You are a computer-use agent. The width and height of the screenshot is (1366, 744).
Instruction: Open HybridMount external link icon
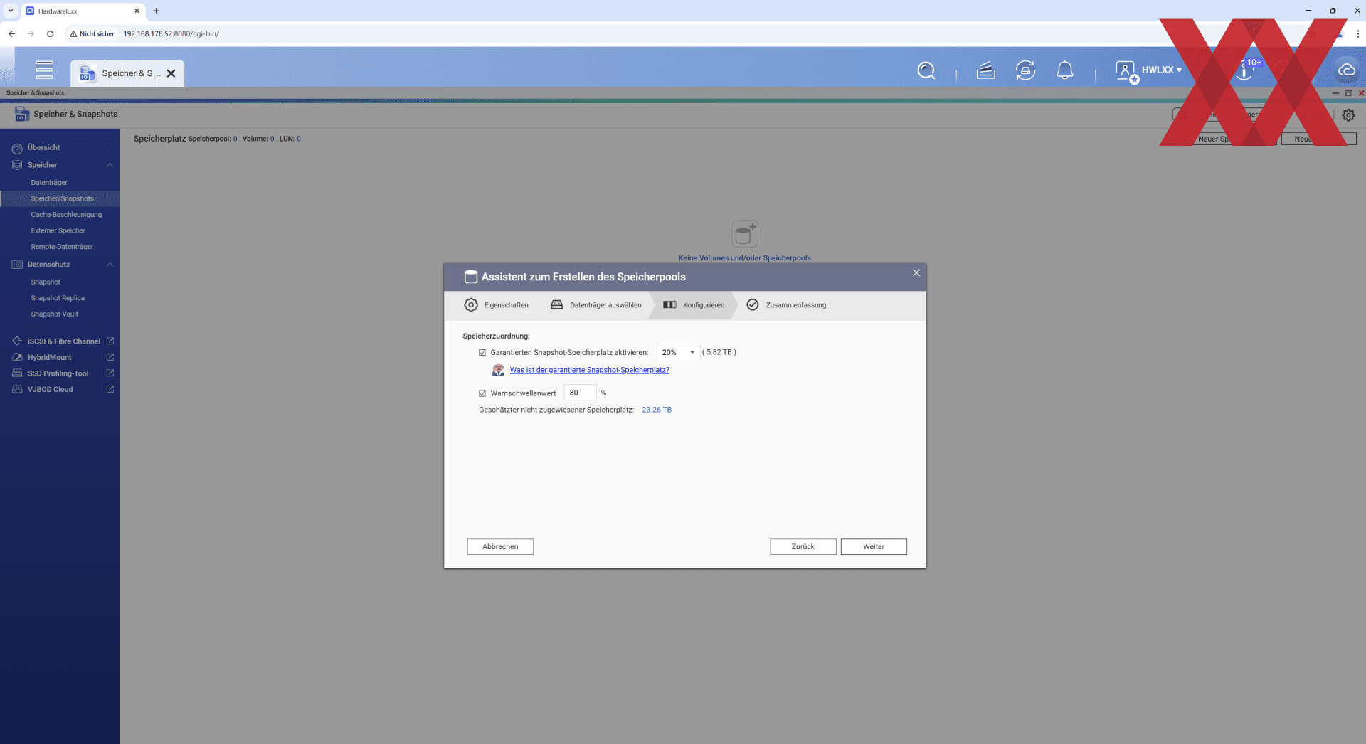(x=110, y=357)
